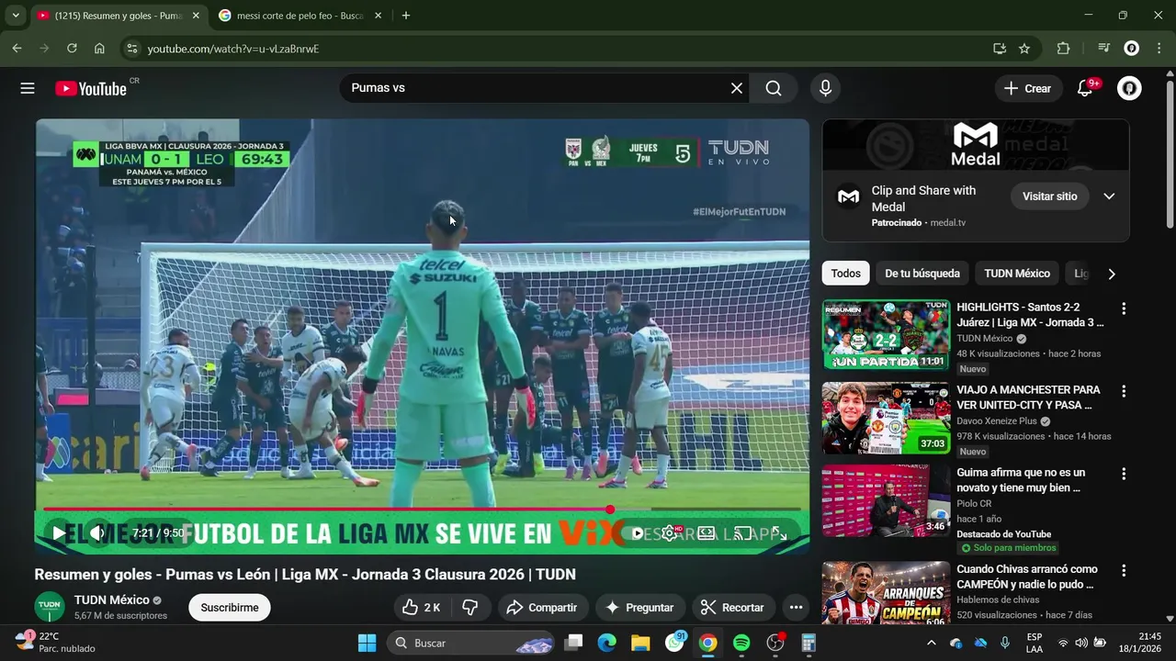Go back in browser history
1176x661 pixels.
click(17, 49)
